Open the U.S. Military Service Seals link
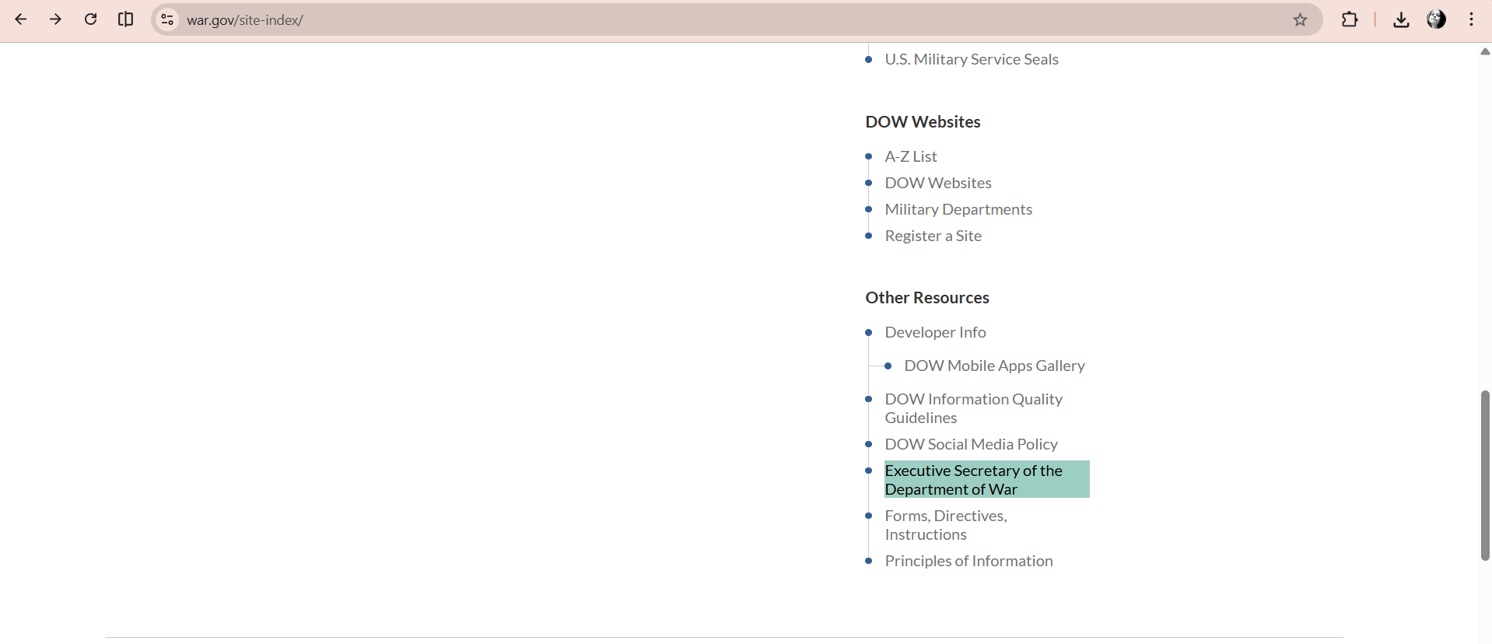 [971, 59]
